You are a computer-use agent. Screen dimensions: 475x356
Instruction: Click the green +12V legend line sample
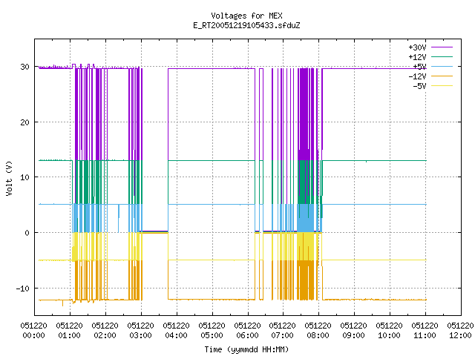pos(442,56)
